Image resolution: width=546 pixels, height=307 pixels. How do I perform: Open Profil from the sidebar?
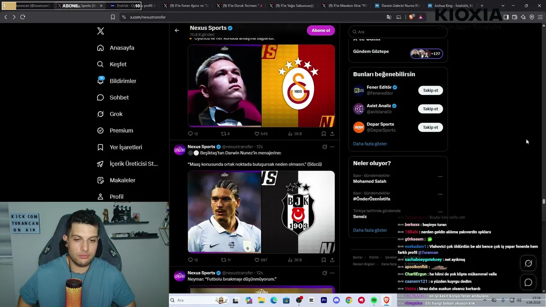click(110, 197)
